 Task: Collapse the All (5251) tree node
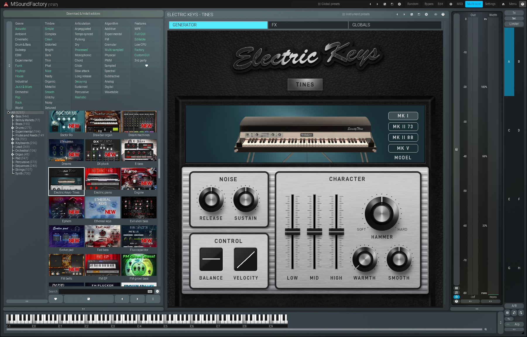point(9,112)
